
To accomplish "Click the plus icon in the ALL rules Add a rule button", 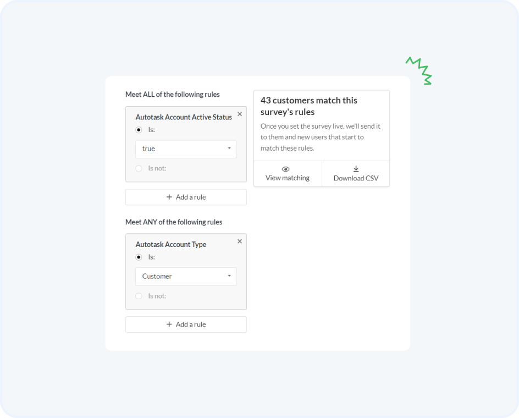I will (169, 197).
